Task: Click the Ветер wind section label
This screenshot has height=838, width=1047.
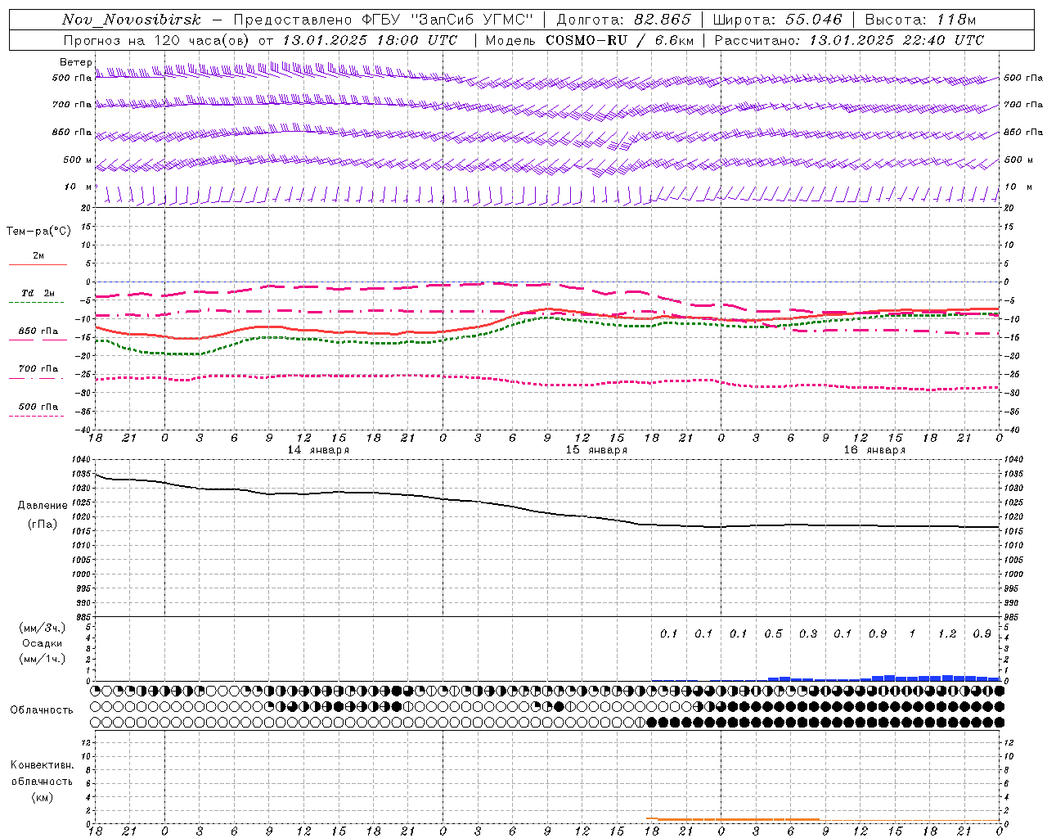Action: [75, 62]
